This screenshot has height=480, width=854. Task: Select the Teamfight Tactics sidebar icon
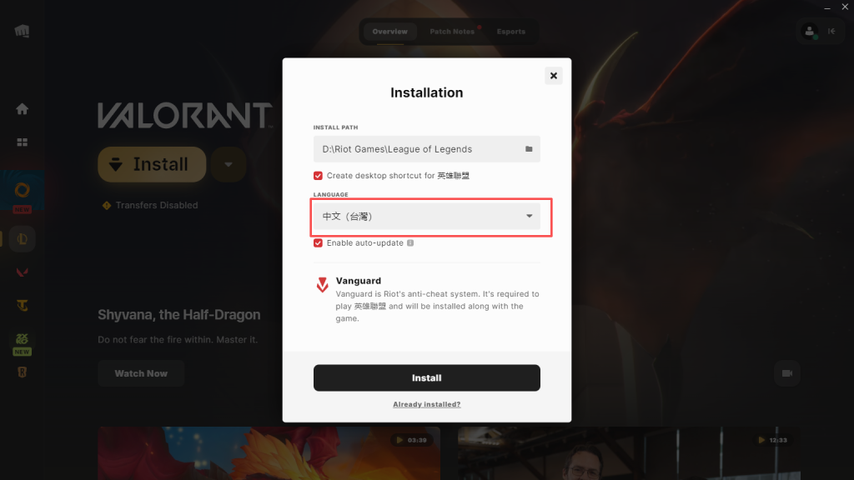(22, 305)
